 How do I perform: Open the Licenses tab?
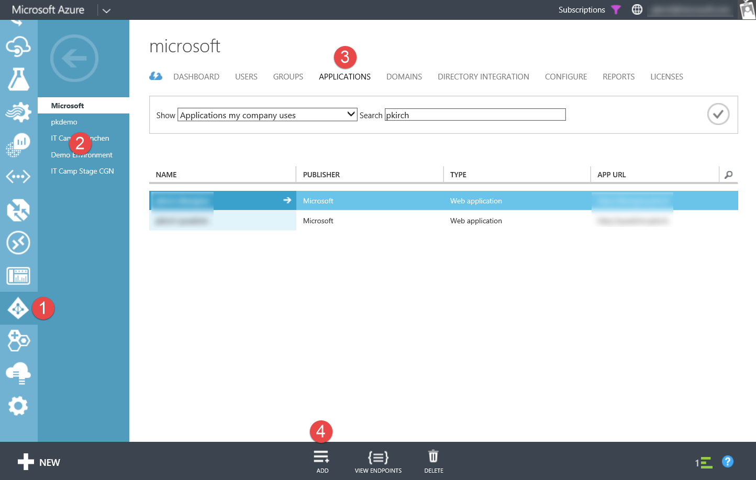coord(666,77)
